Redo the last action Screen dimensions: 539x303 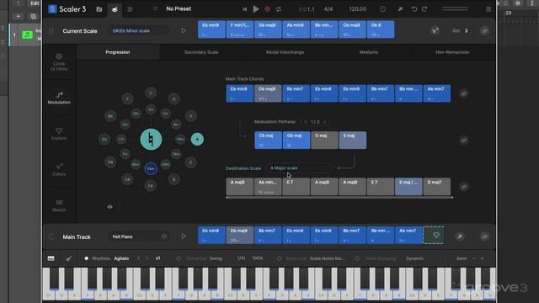pos(424,9)
